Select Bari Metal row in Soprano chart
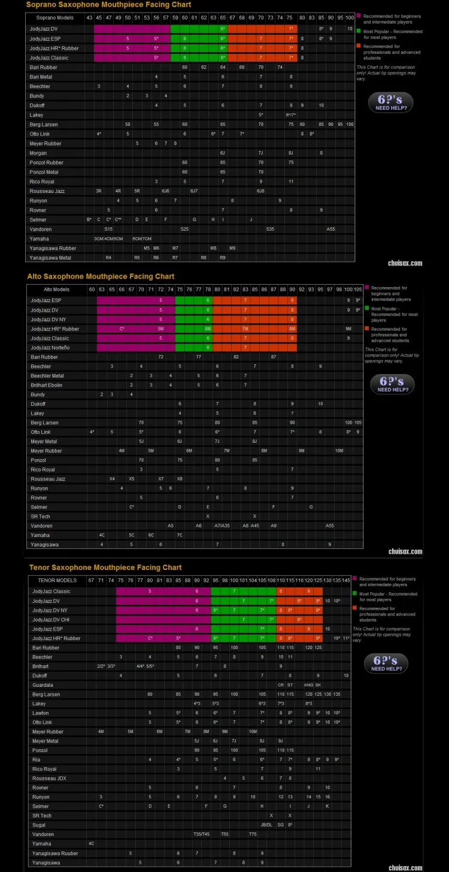Viewport: 449px width, 872px height. (192, 77)
